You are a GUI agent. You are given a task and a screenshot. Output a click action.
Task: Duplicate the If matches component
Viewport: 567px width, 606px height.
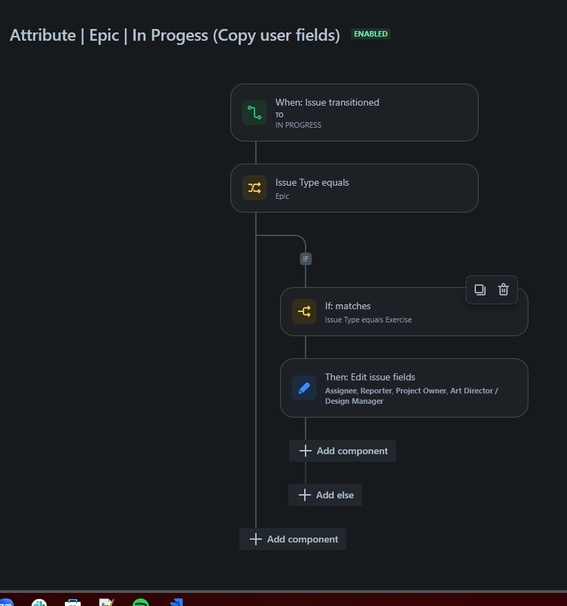click(479, 289)
